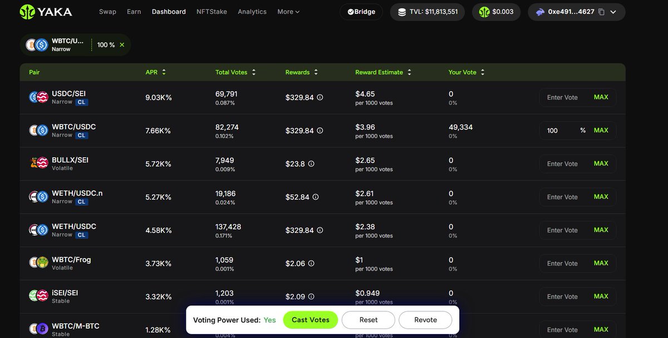Click MAX for WETH/USDC.n row
668x338 pixels.
[x=601, y=197]
